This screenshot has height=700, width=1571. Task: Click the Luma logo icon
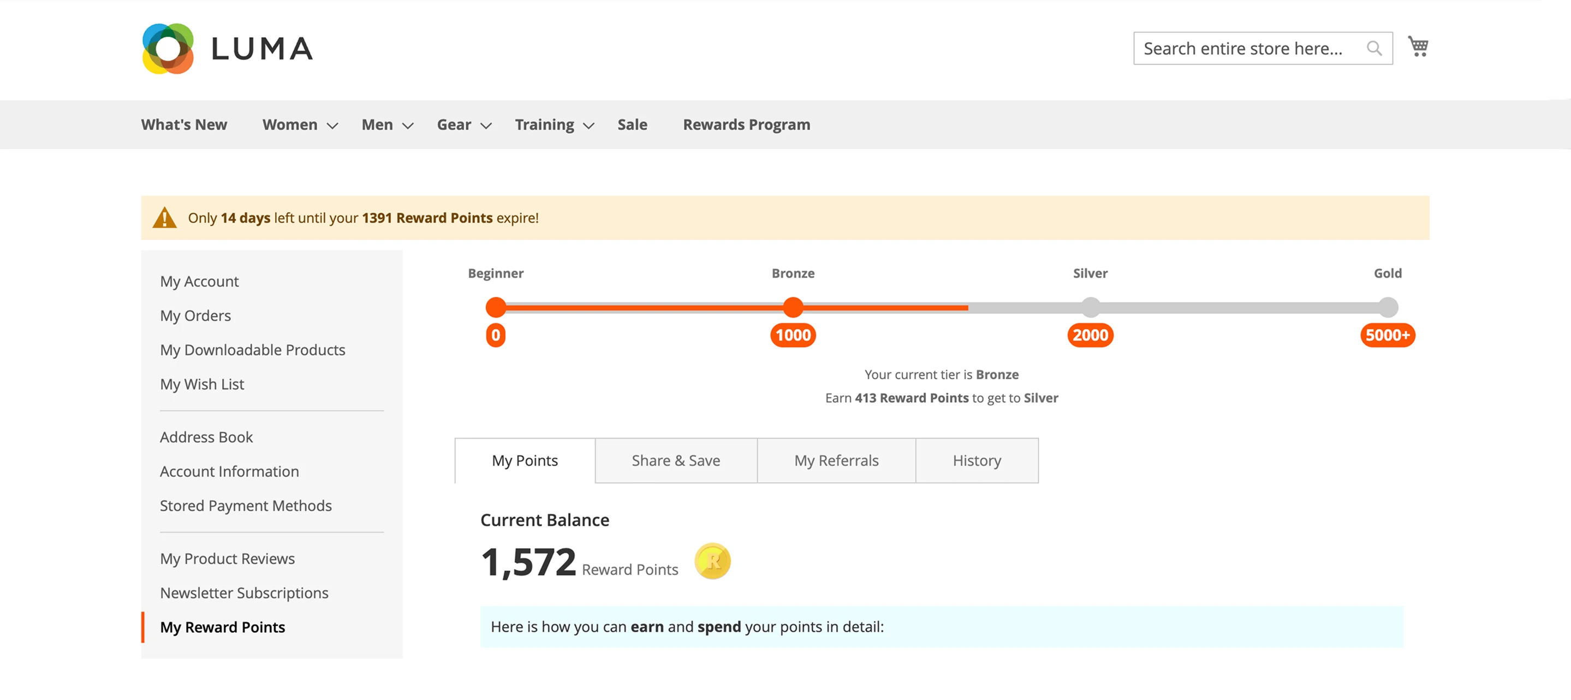coord(168,48)
